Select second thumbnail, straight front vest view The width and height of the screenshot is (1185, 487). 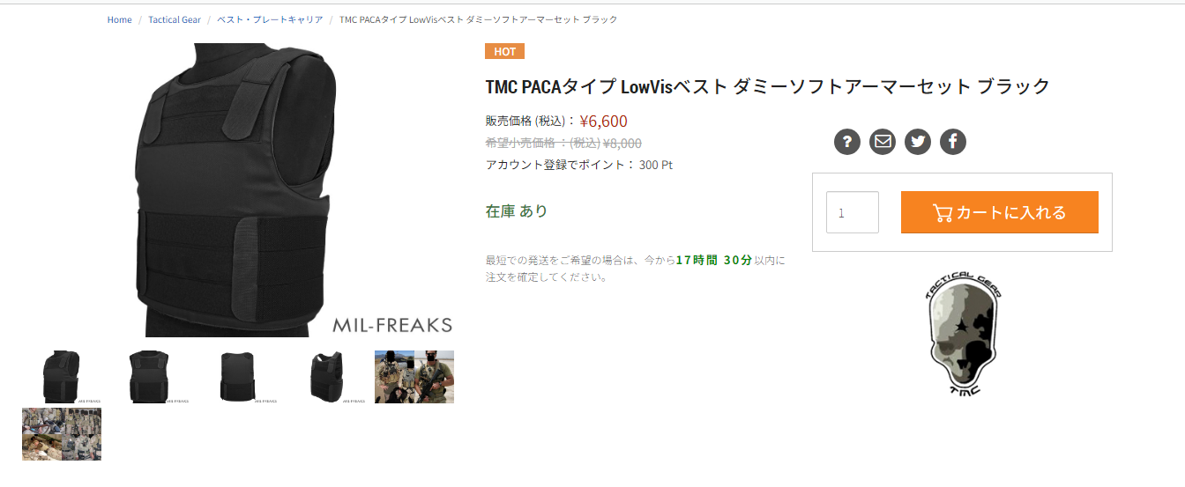[x=150, y=377]
